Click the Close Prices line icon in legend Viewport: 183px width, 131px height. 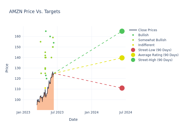point(133,30)
